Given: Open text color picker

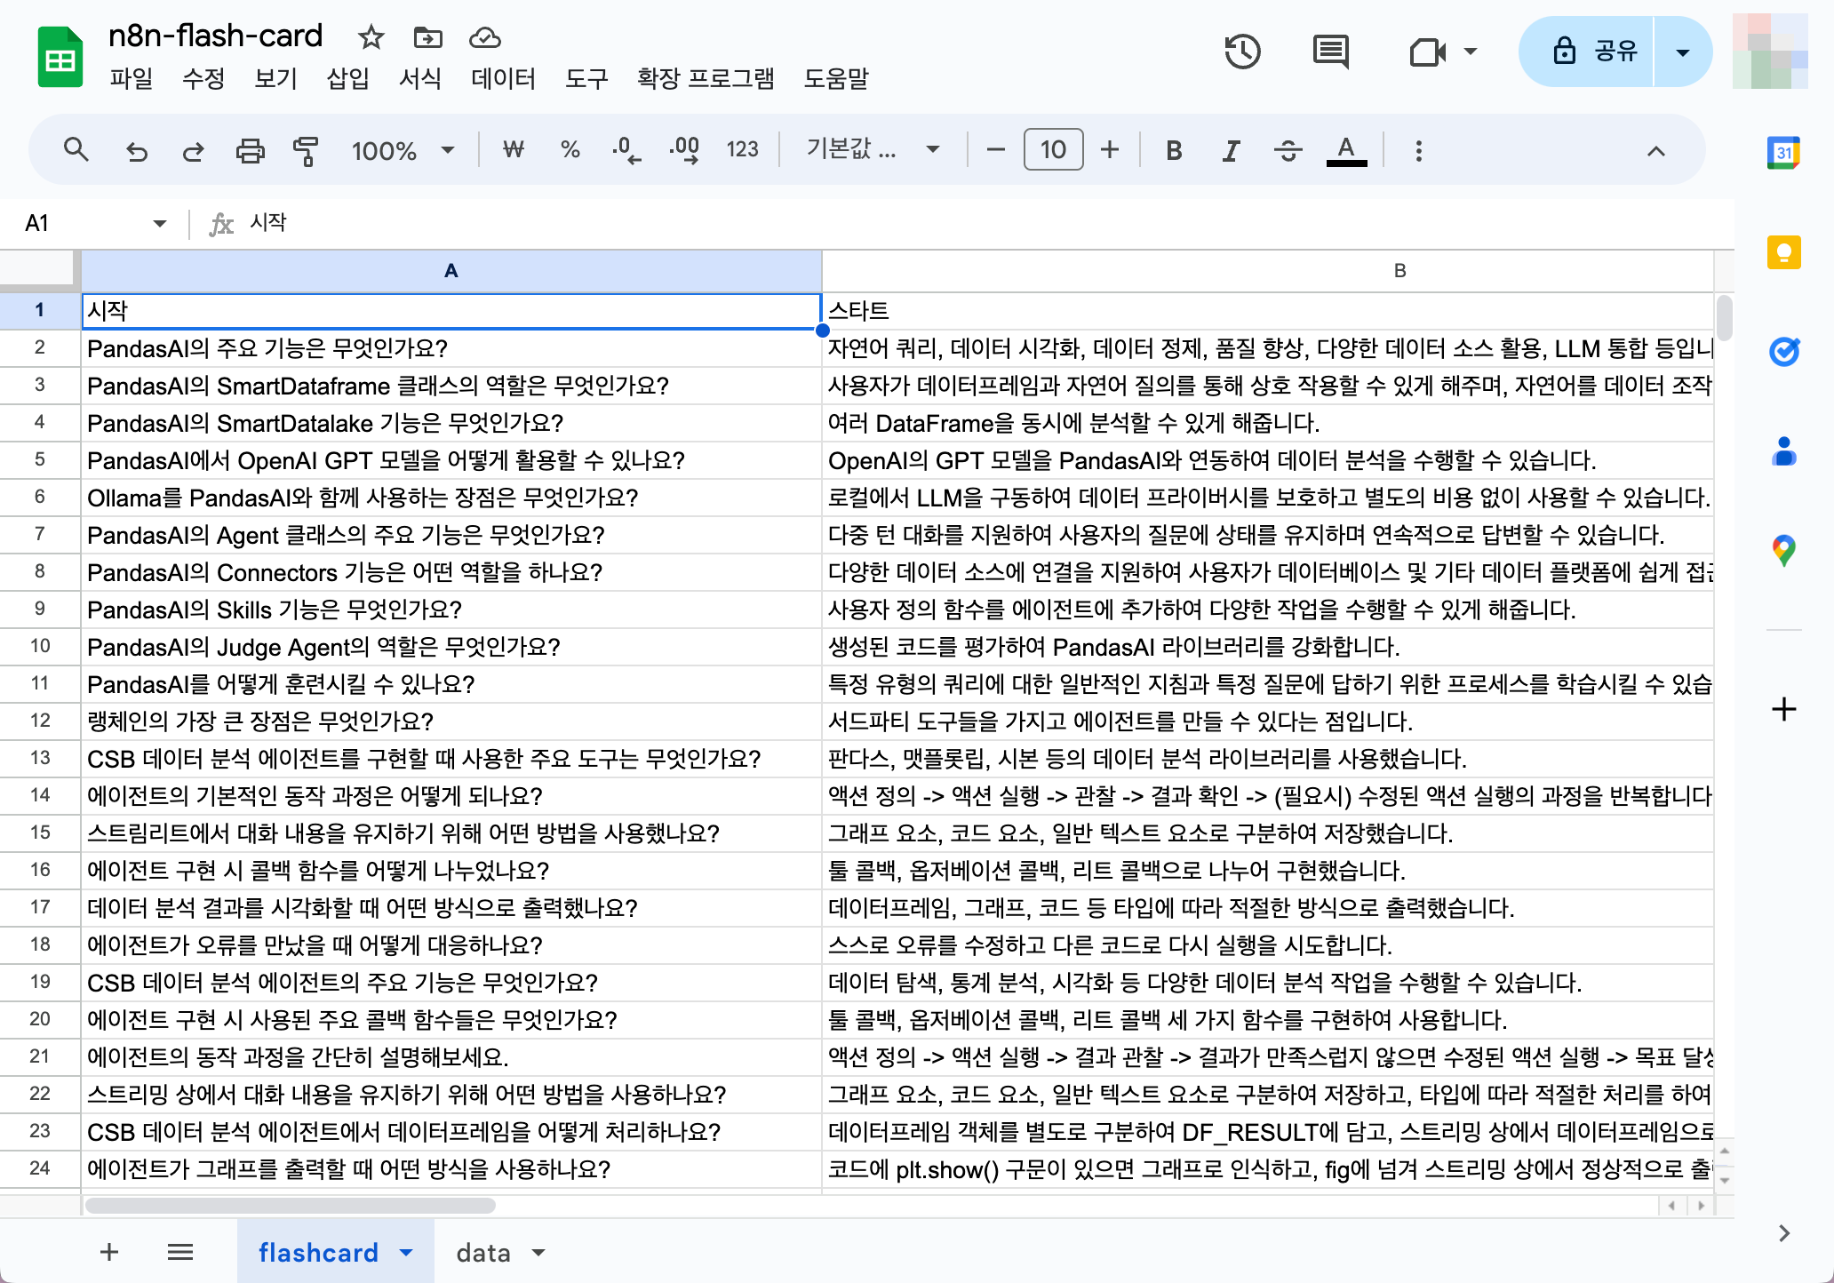Looking at the screenshot, I should coord(1346,150).
